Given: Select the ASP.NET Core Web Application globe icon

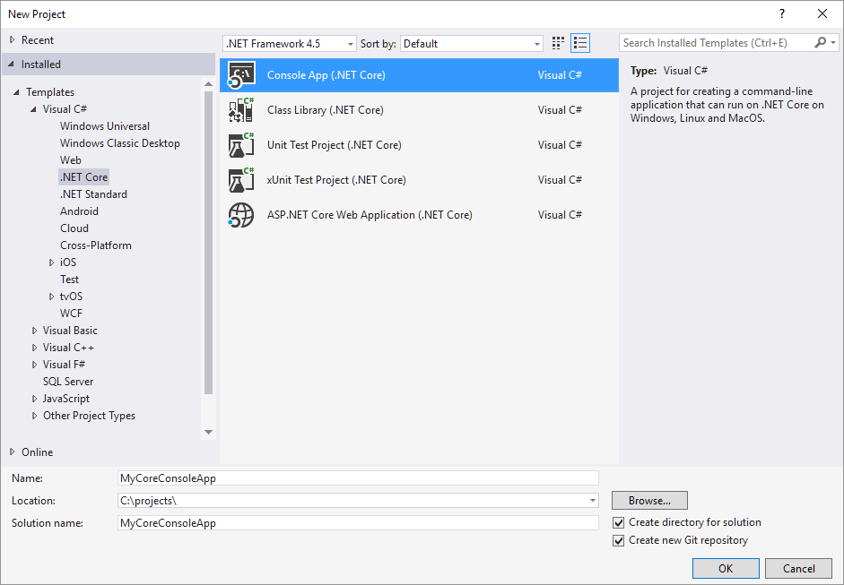Looking at the screenshot, I should coord(241,214).
